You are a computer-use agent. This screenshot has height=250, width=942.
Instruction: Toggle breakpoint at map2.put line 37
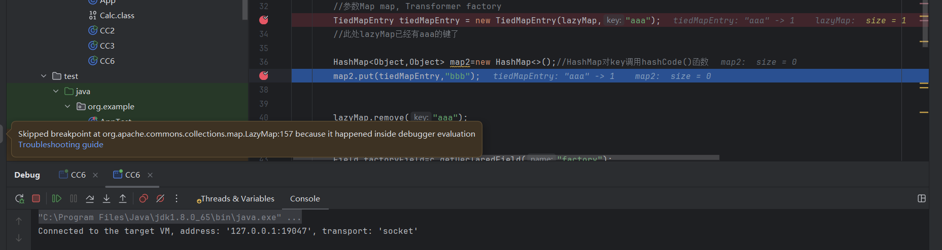264,75
